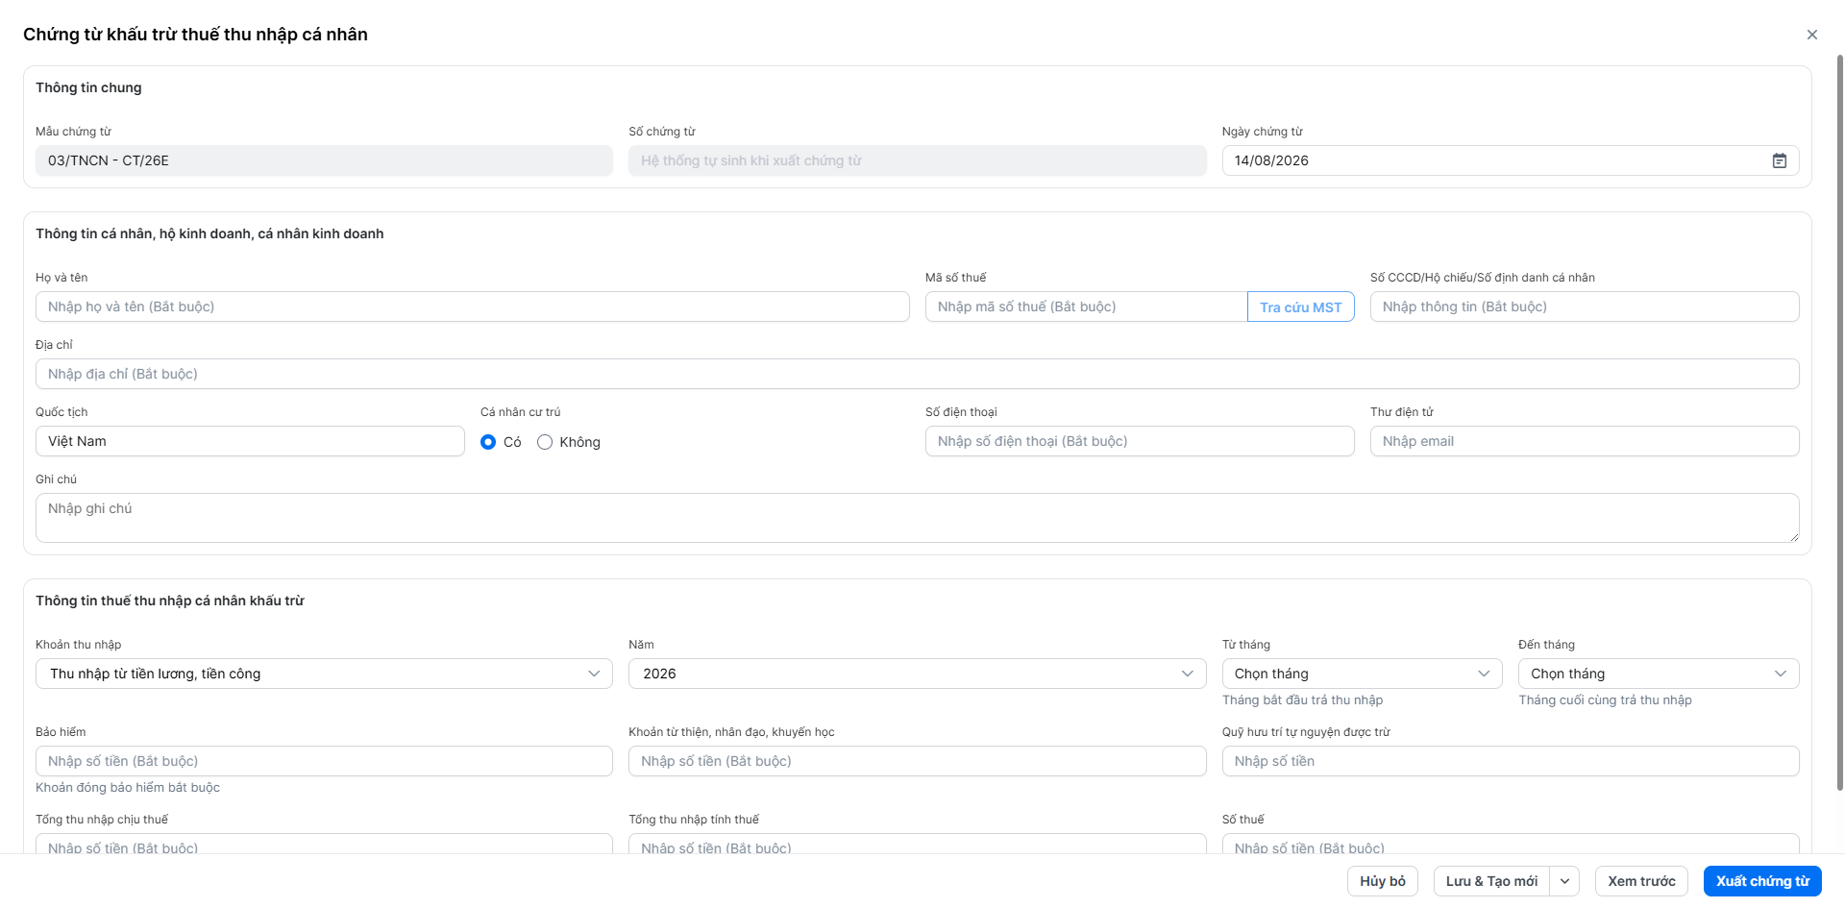This screenshot has height=908, width=1845.
Task: Focus the Mã số thuế input field
Action: point(1086,307)
